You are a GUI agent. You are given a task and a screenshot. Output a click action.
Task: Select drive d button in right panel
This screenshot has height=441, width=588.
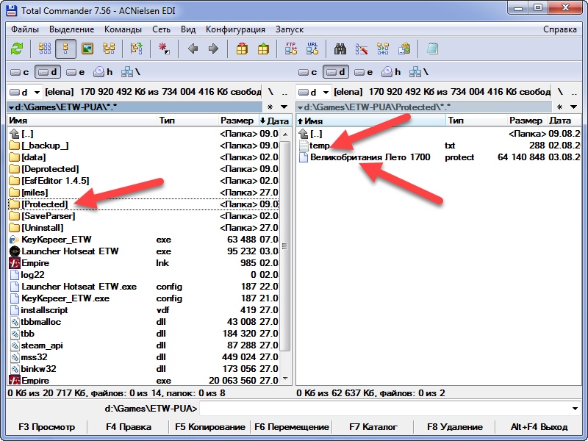click(x=336, y=72)
